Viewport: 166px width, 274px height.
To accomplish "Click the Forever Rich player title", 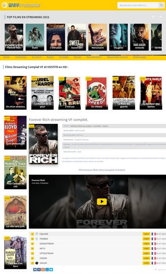I will (38, 180).
